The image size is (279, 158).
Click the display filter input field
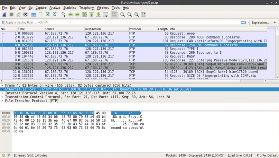click(121, 23)
